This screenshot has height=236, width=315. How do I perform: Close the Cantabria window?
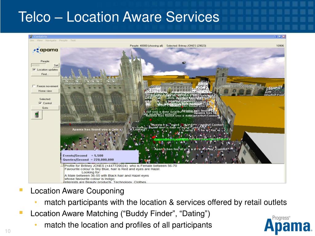[x=284, y=37]
